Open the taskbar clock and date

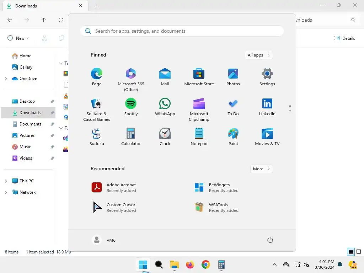tap(325, 264)
